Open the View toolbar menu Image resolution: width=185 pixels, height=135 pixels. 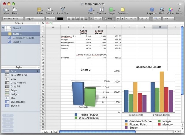pyautogui.click(x=6, y=11)
